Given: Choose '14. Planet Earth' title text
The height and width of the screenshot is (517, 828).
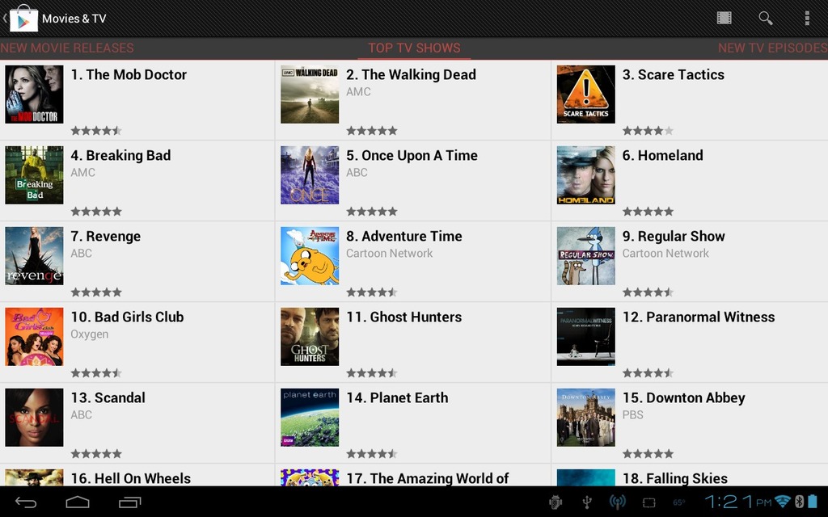Looking at the screenshot, I should pos(397,397).
